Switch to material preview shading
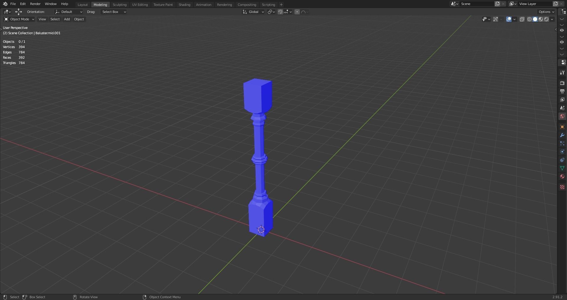This screenshot has height=300, width=567. click(x=541, y=19)
